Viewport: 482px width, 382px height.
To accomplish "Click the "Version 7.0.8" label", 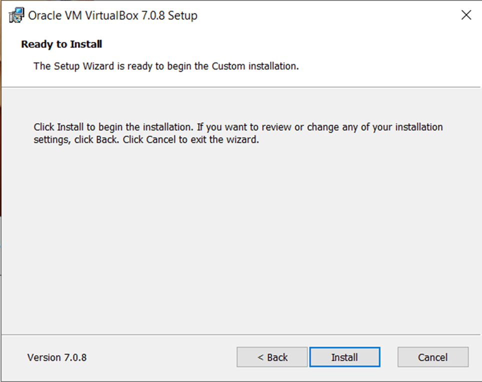I will coord(57,357).
